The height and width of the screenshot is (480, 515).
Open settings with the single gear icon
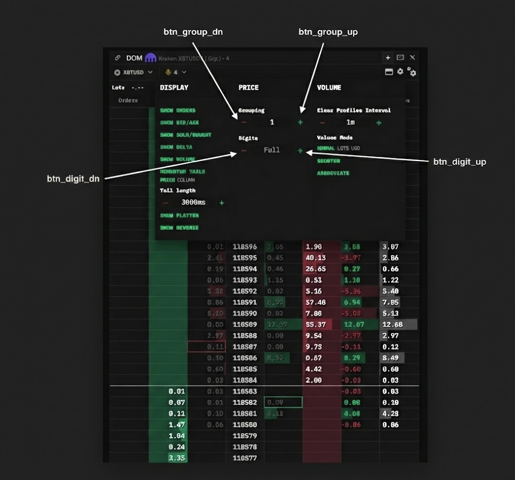[x=400, y=72]
